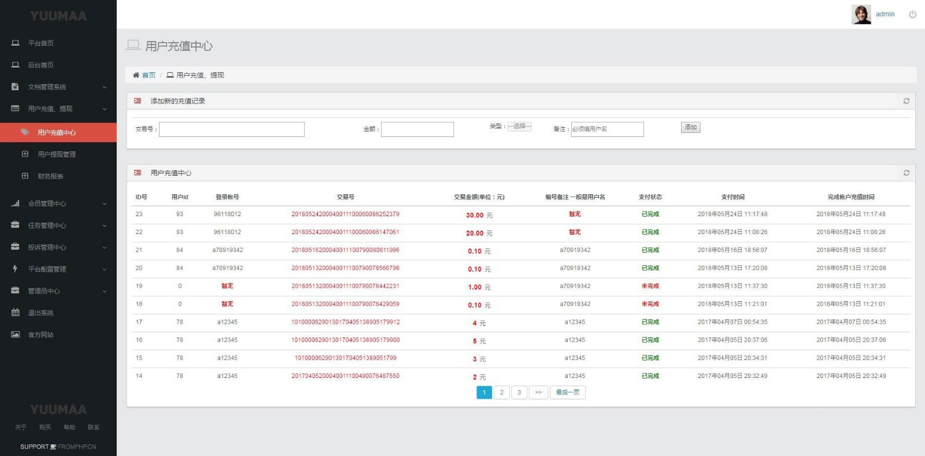Click the 添加 button
This screenshot has height=456, width=925.
pos(690,127)
